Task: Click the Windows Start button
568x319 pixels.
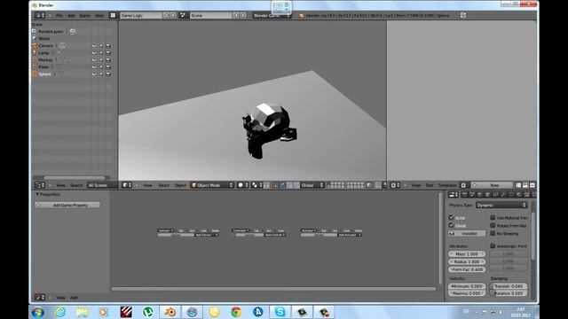Action: point(38,312)
